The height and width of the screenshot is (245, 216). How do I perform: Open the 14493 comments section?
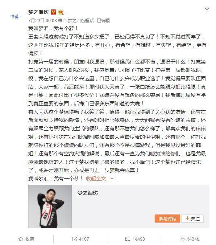tap(138, 239)
